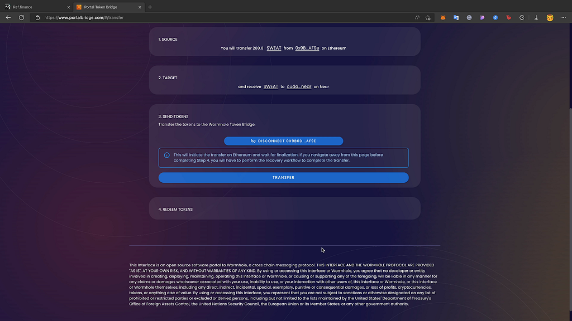
Task: Click the 1. SOURCE heading
Action: point(168,40)
